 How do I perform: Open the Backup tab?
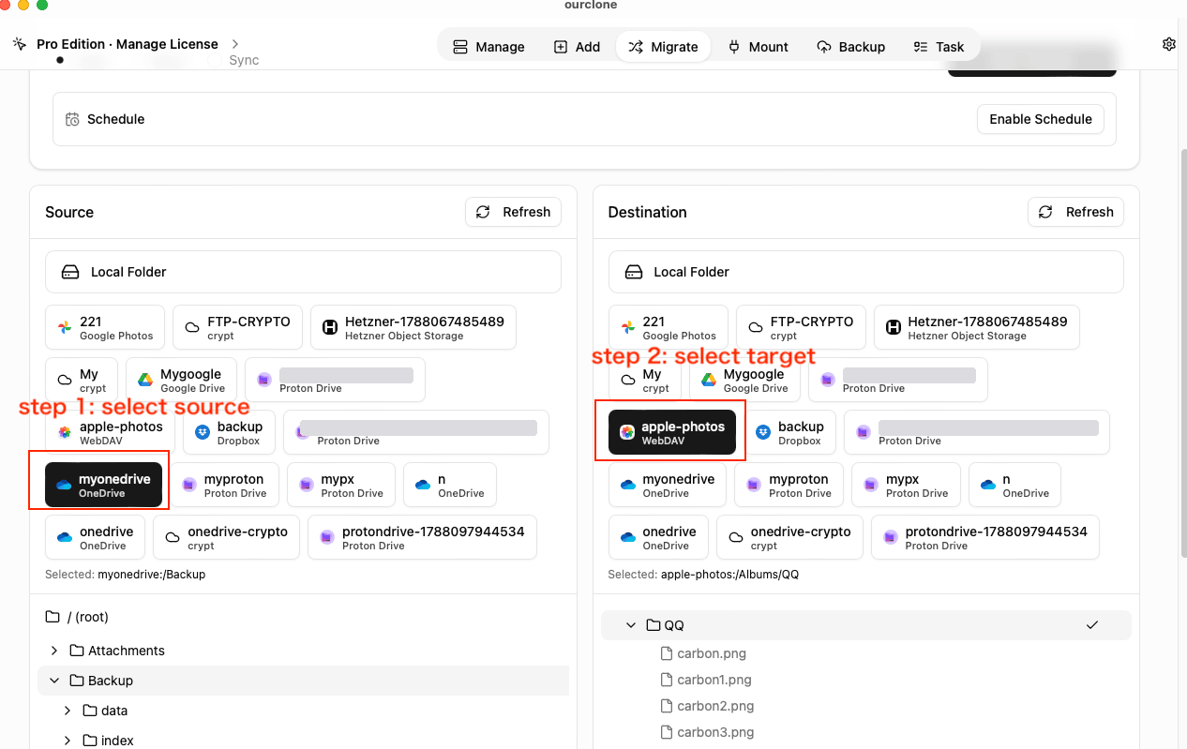tap(851, 47)
